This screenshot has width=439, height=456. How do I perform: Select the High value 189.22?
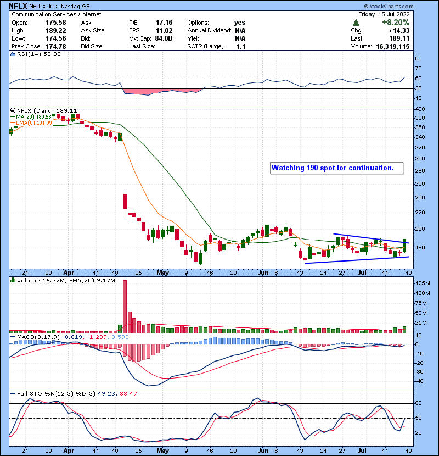click(56, 31)
